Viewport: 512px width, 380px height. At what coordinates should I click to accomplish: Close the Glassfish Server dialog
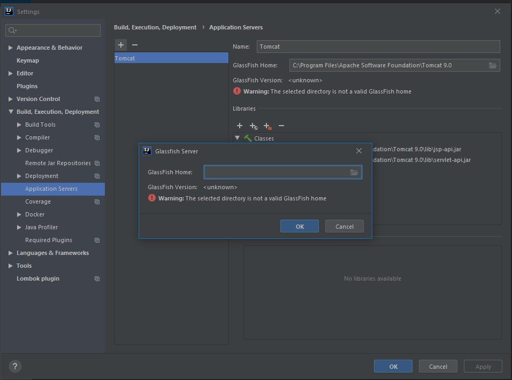click(x=359, y=151)
